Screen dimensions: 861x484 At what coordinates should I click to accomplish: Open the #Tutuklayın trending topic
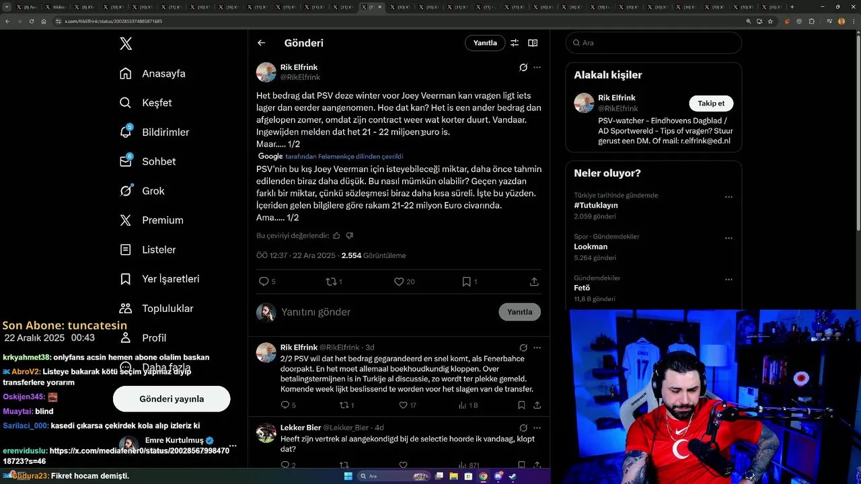pos(596,205)
